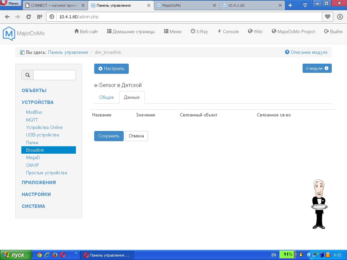
Task: Open Меню in top navigation
Action: click(x=172, y=31)
